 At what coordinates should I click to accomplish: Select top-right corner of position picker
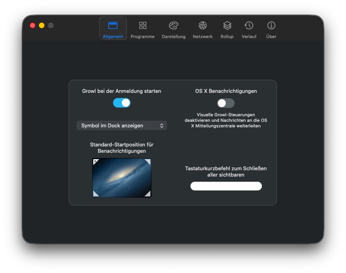coord(148,162)
